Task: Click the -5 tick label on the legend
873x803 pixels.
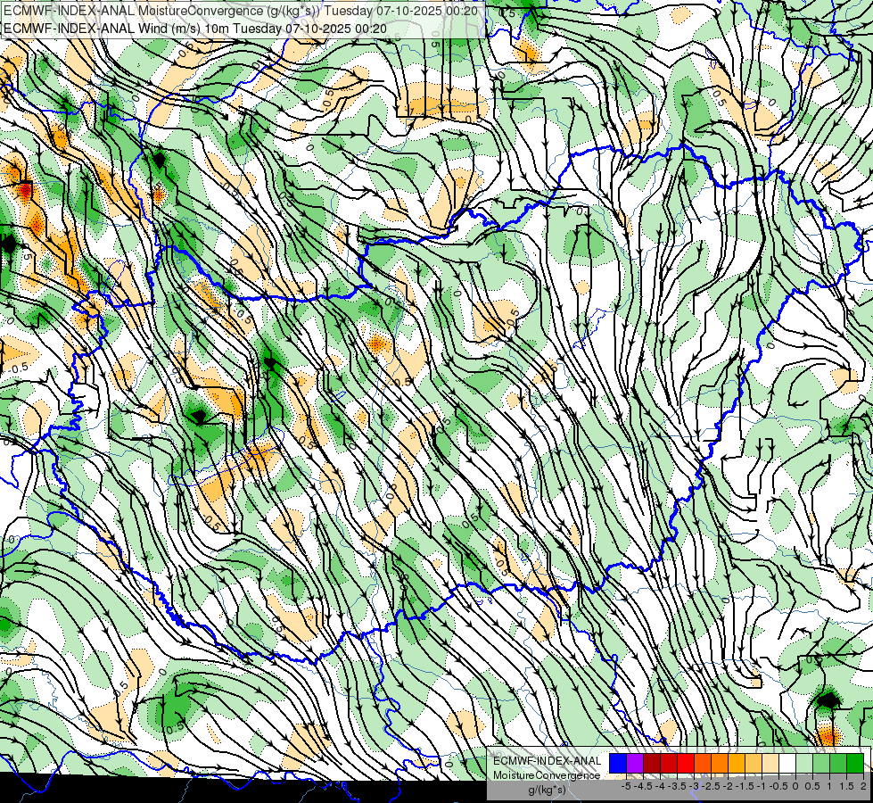Action: pos(626,786)
